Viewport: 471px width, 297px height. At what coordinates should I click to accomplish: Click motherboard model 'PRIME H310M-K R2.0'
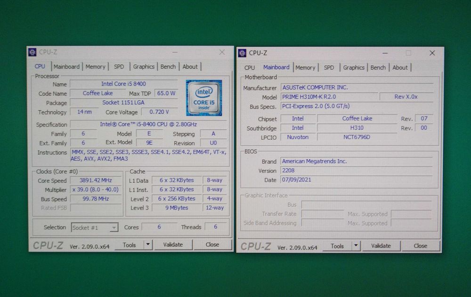point(329,97)
